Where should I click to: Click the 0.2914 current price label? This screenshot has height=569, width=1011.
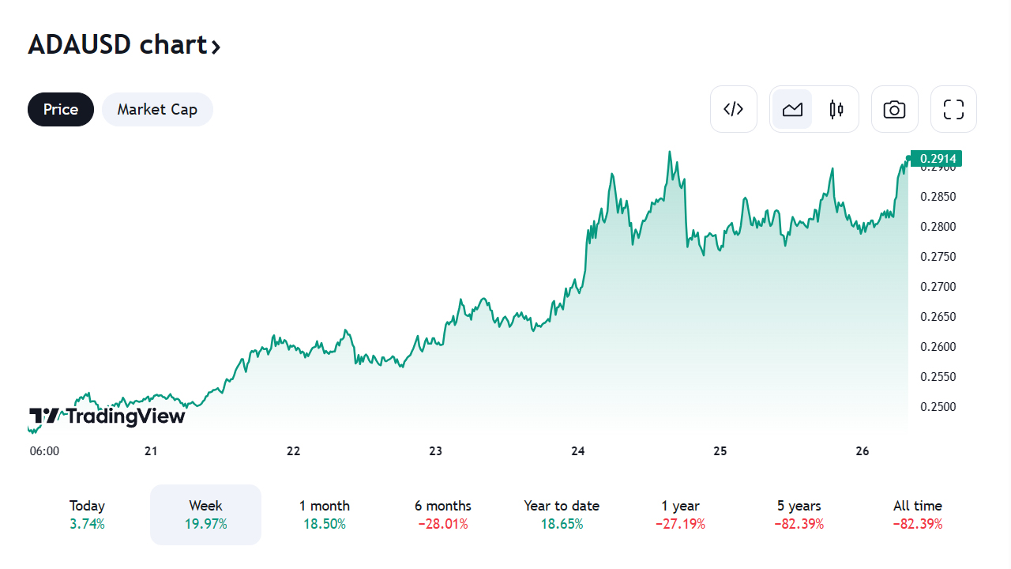(x=936, y=159)
